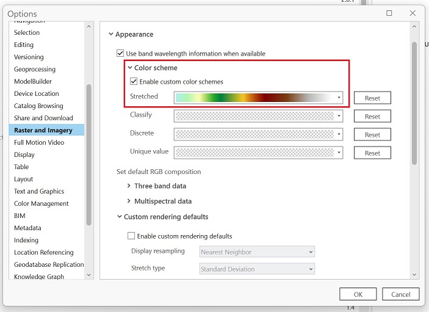Enable custom rendering defaults checkbox
The image size is (429, 312).
(131, 236)
